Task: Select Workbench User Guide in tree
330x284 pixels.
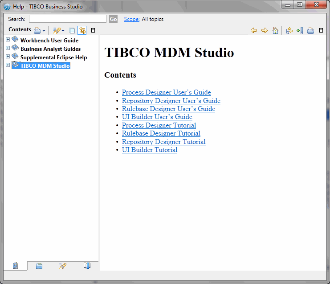Action: pyautogui.click(x=49, y=41)
